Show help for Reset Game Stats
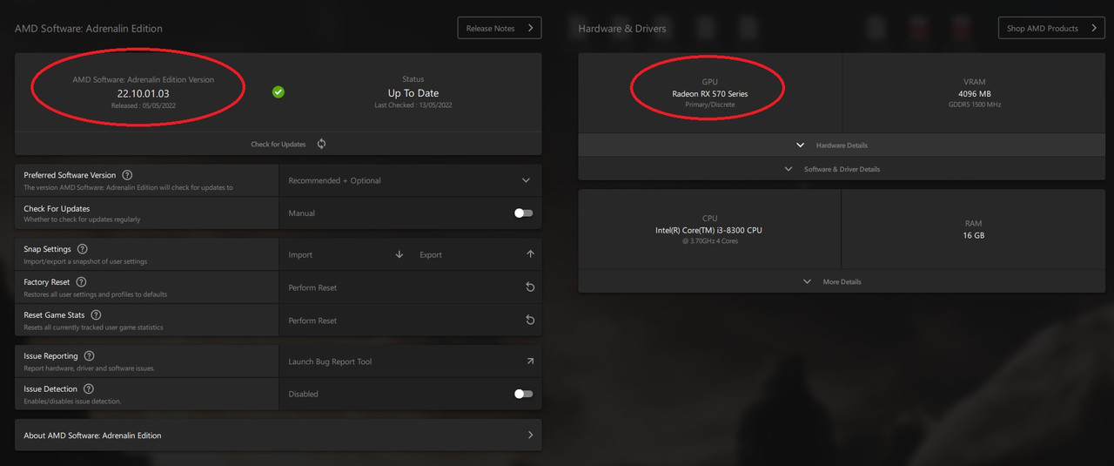The width and height of the screenshot is (1114, 466). (96, 315)
